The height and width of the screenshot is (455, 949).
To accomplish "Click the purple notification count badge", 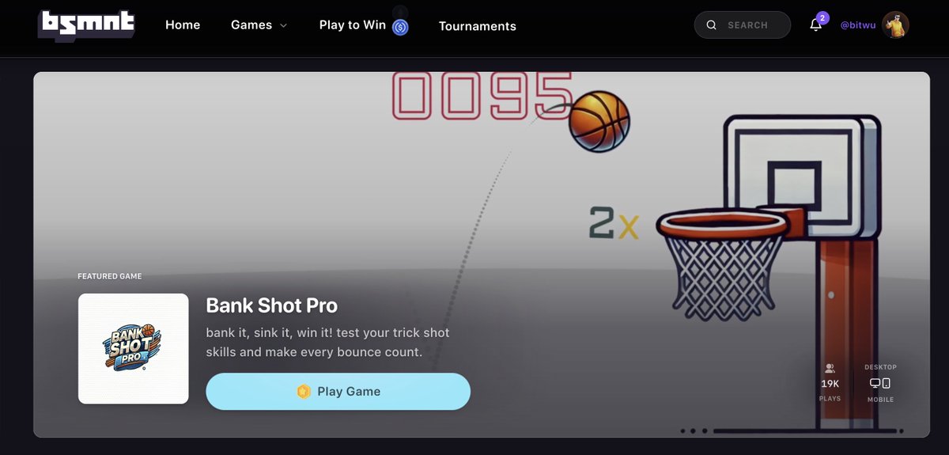I will coord(822,17).
